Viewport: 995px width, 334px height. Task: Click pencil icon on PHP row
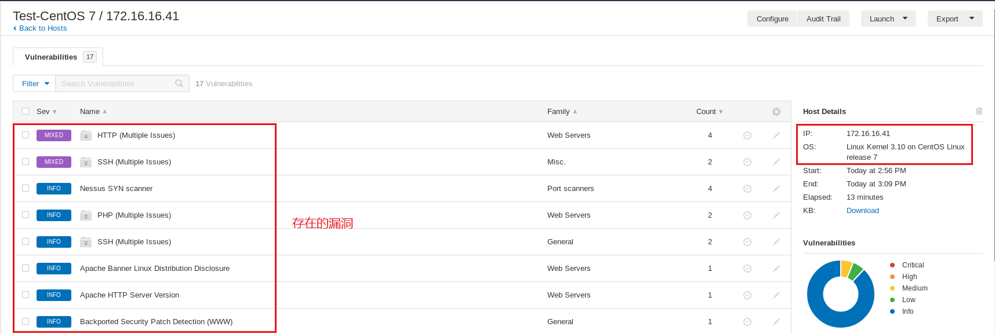(776, 215)
